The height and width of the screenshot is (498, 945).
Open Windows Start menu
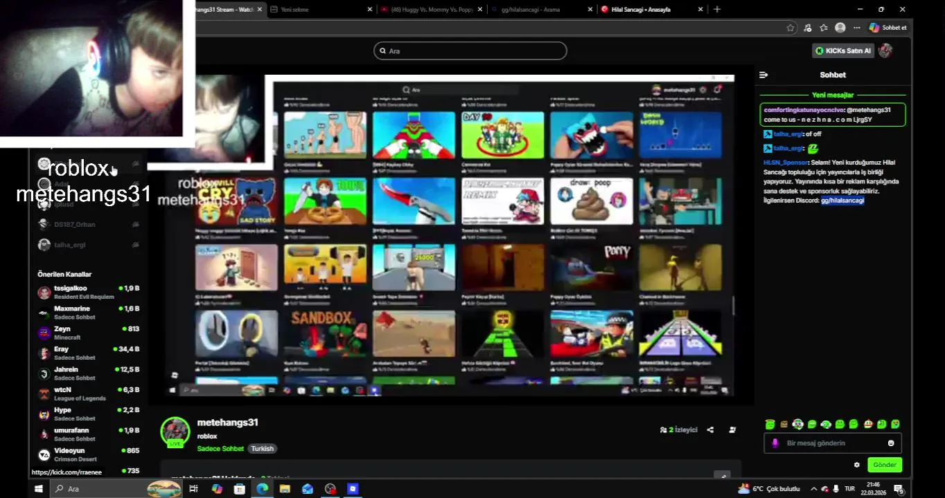point(39,489)
